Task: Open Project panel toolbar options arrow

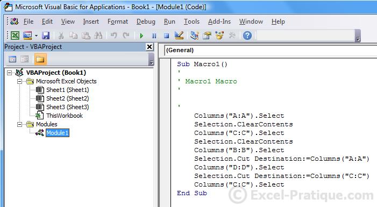Action: tap(151, 59)
